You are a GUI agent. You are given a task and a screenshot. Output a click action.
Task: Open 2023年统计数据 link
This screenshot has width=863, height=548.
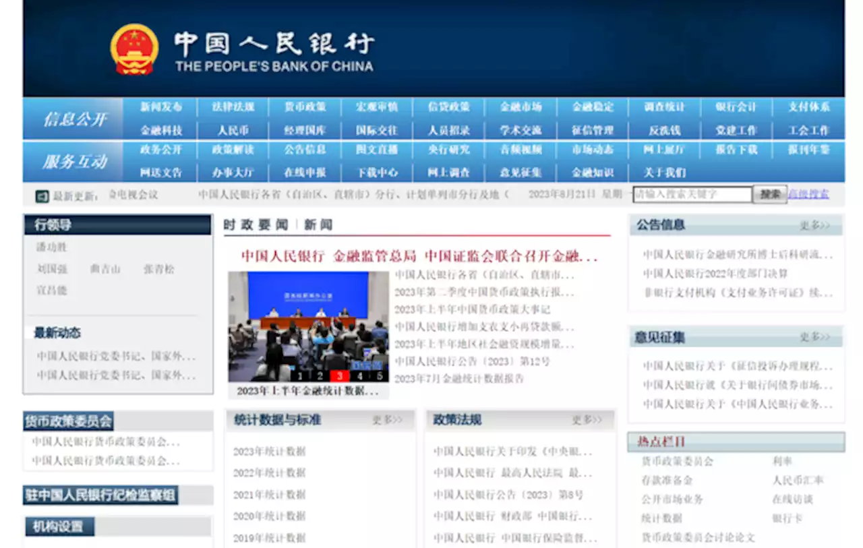click(270, 452)
